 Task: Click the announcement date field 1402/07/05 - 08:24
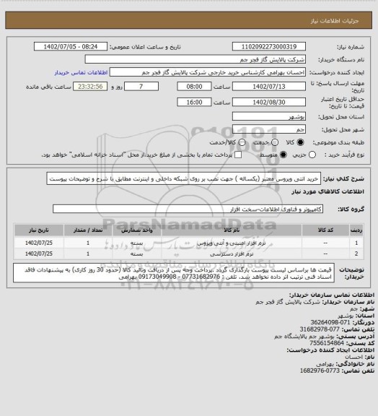coord(71,46)
